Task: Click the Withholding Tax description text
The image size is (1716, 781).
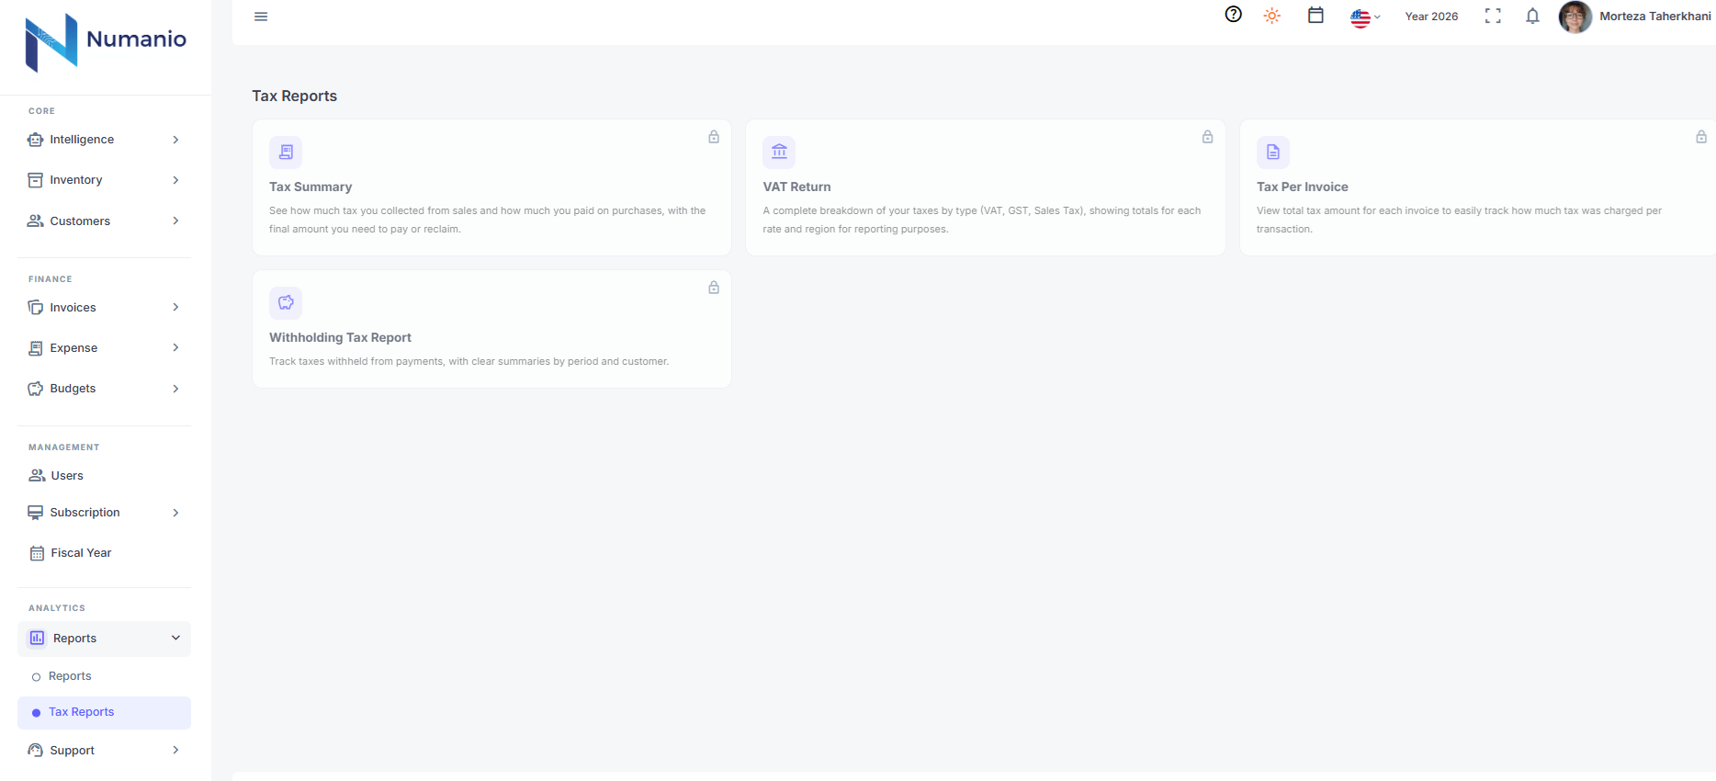Action: (x=469, y=361)
